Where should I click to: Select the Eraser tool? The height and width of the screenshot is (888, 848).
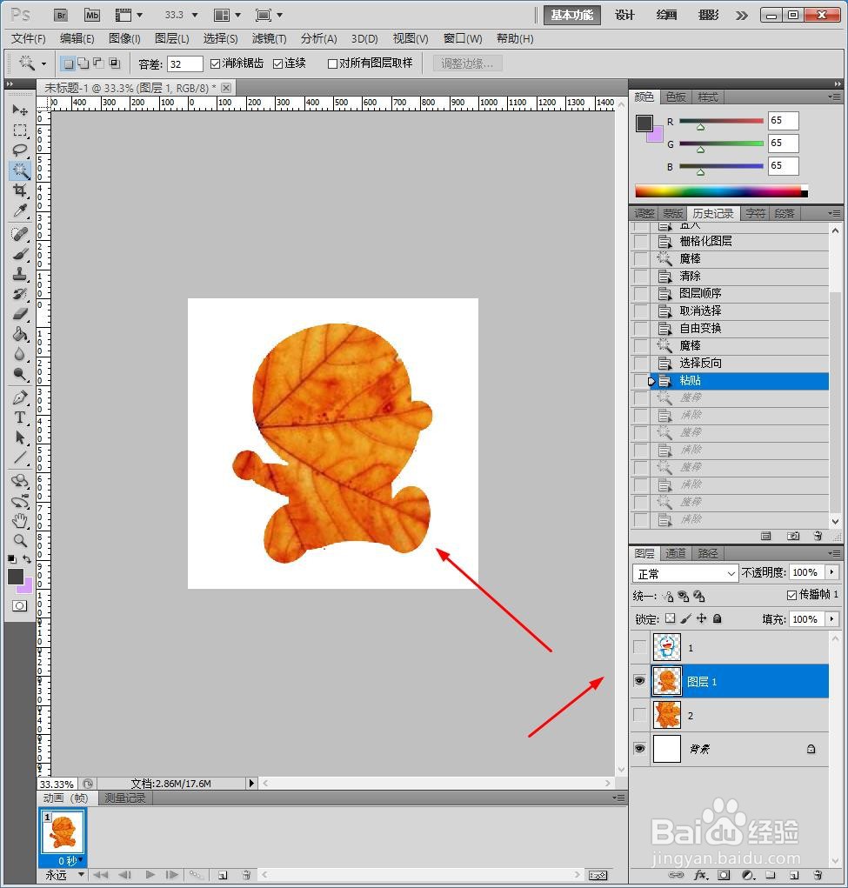pos(20,314)
